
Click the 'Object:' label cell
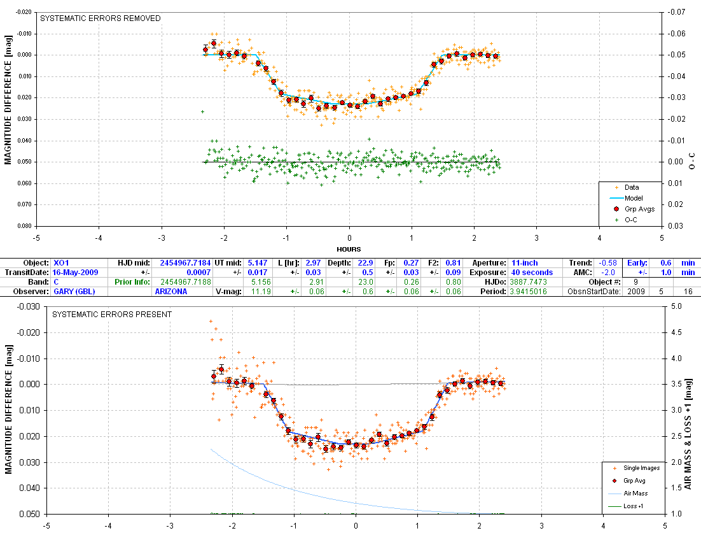(36, 263)
